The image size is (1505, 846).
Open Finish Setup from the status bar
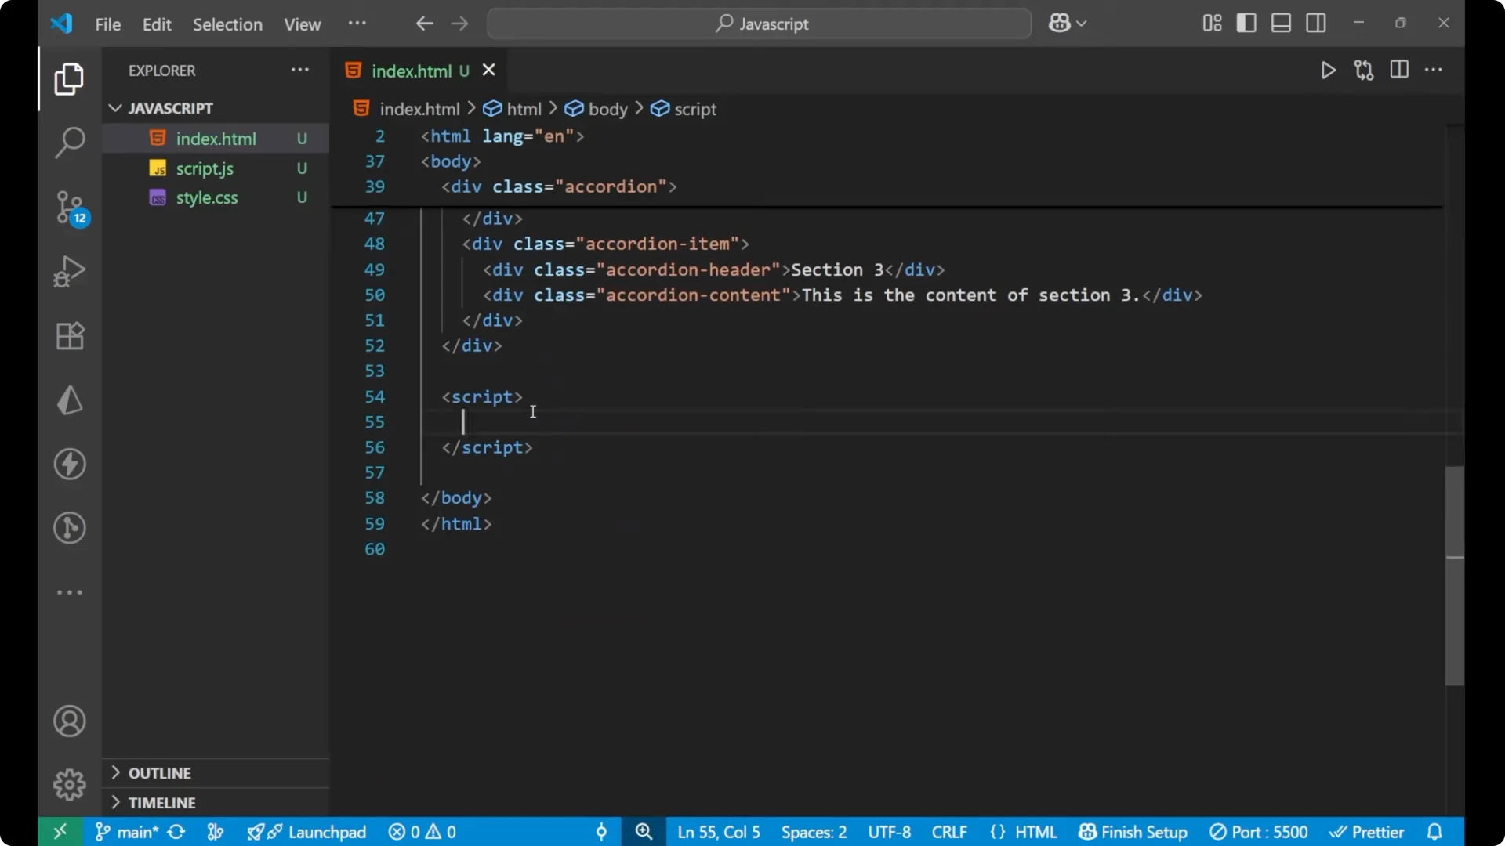(1133, 832)
